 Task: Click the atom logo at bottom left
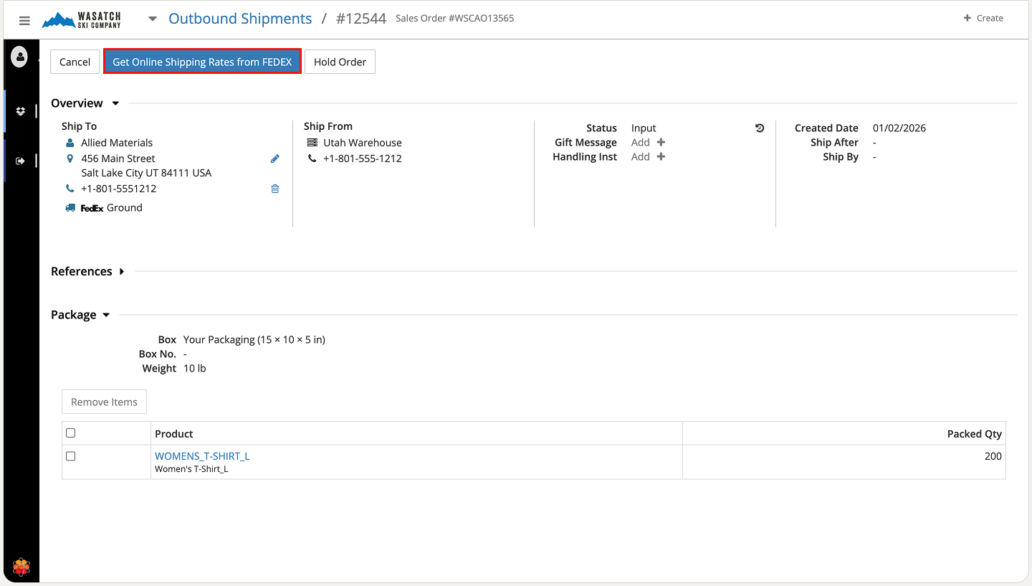(21, 567)
